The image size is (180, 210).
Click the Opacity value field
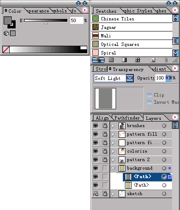point(160,78)
